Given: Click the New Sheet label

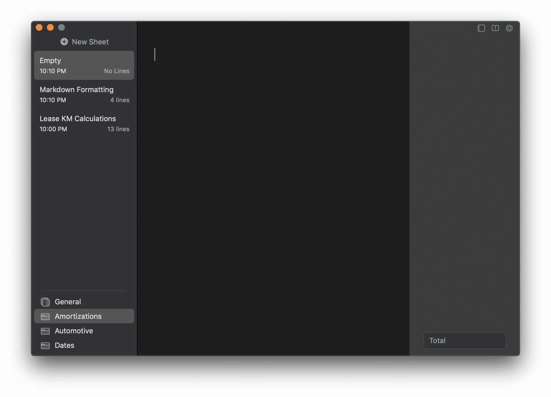Looking at the screenshot, I should 90,42.
